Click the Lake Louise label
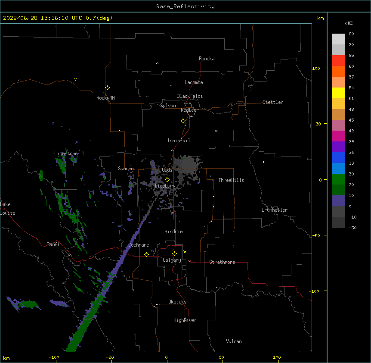This screenshot has width=371, height=363. click(x=8, y=209)
